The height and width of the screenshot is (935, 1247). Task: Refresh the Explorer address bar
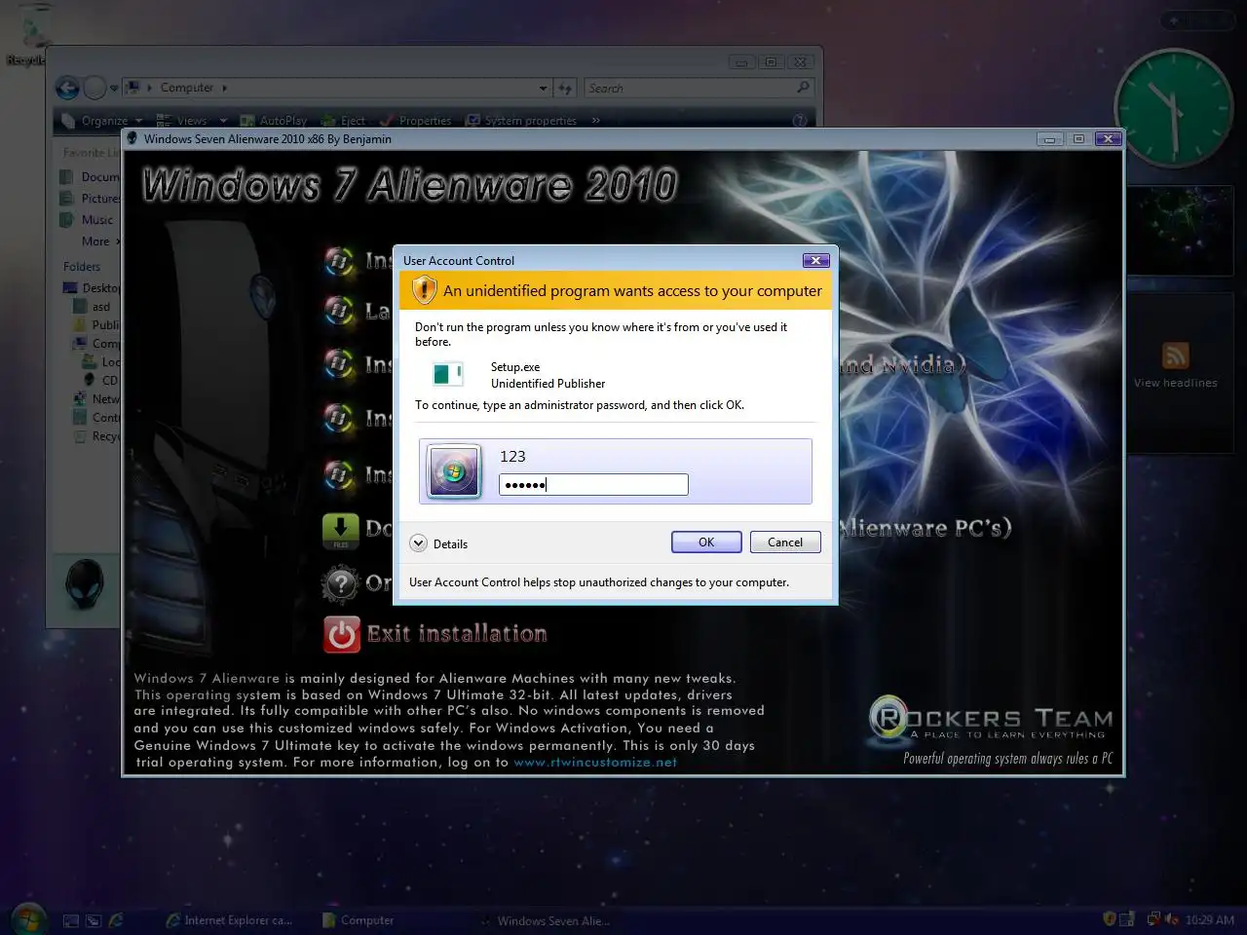[565, 89]
